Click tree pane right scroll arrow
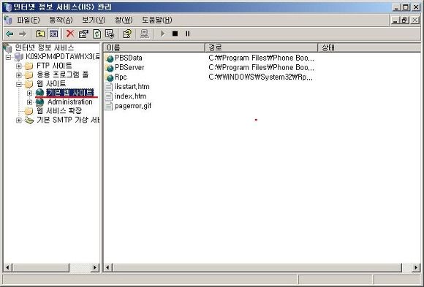Viewport: 424px width, 287px height. coord(94,267)
